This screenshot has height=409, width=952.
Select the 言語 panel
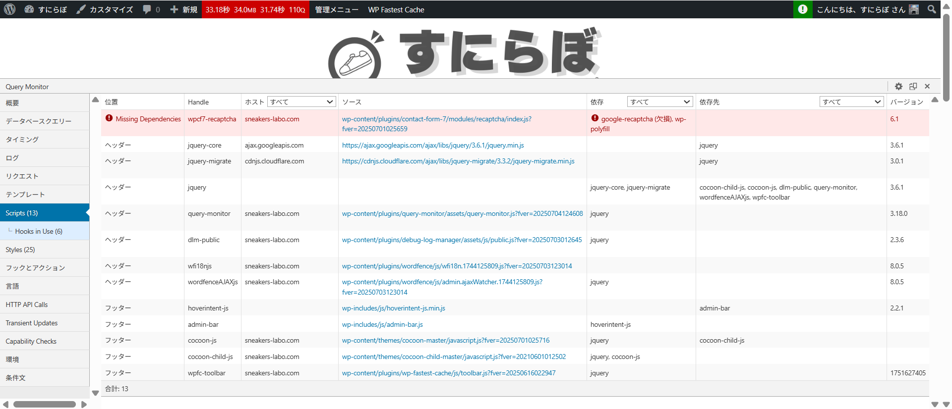(45, 286)
